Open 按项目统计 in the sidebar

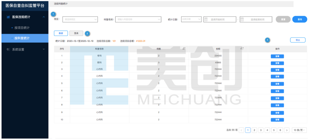tap(22, 27)
